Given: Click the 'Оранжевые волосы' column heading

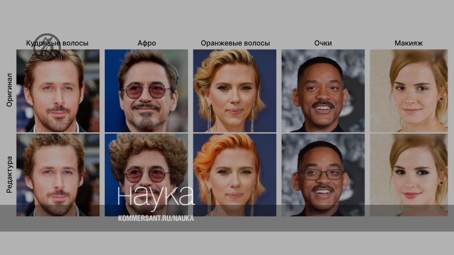Looking at the screenshot, I should [x=235, y=43].
